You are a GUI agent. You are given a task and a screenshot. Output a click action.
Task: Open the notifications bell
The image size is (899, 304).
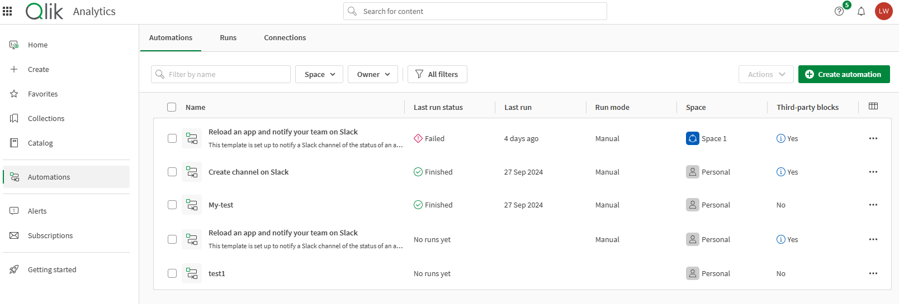(861, 11)
